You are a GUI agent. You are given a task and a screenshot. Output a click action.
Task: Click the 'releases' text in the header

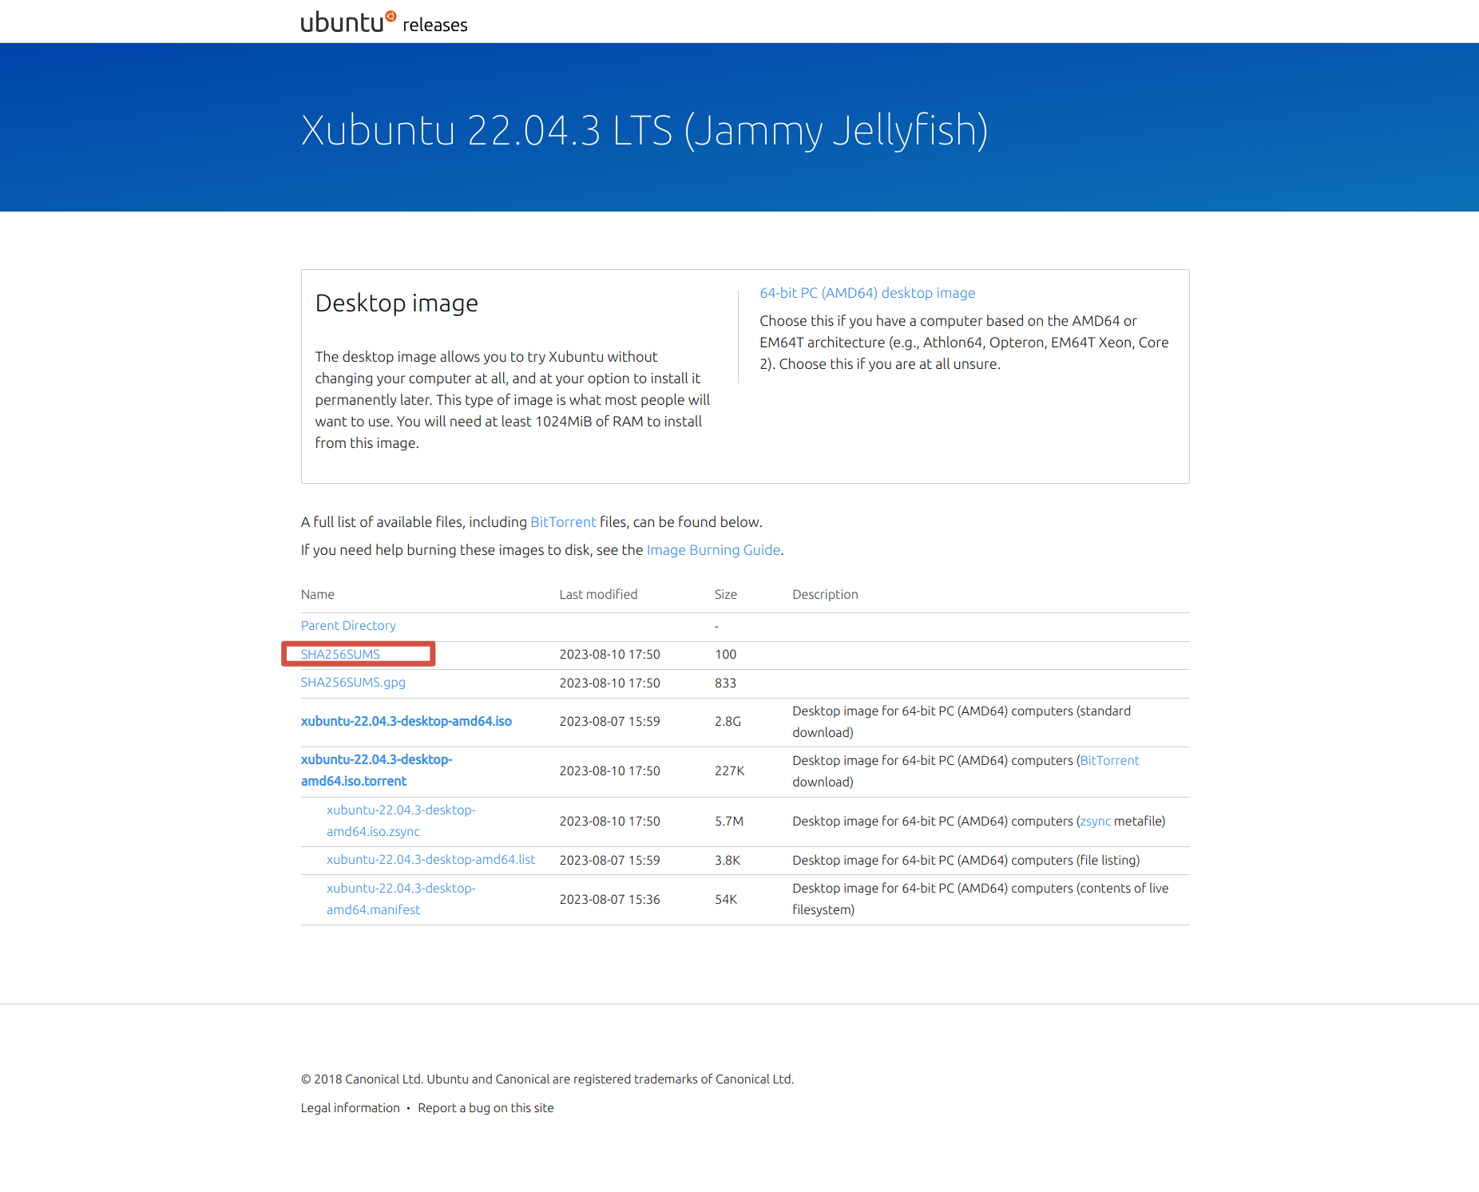point(435,25)
